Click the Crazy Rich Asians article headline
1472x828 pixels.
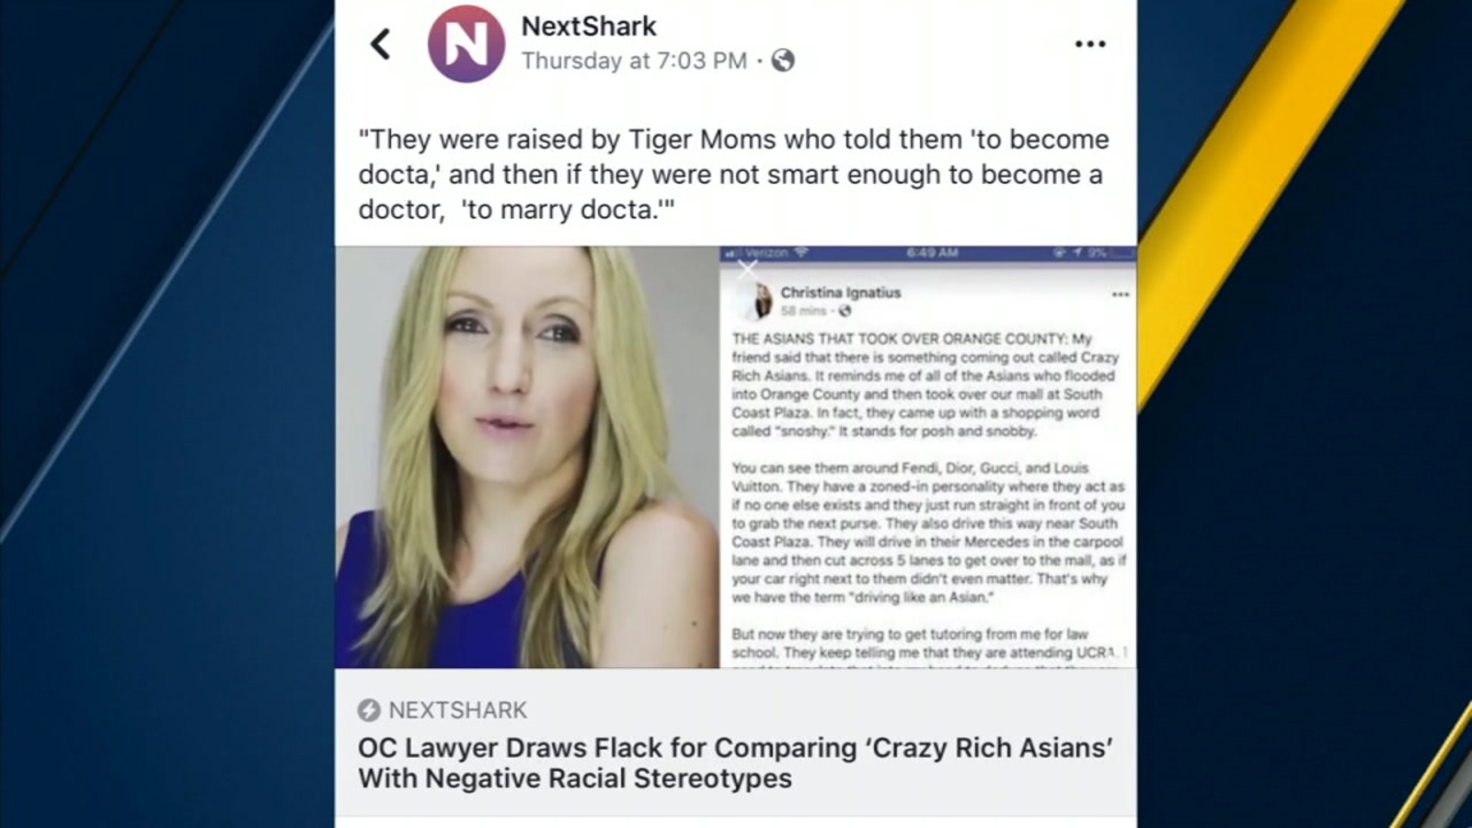point(736,763)
